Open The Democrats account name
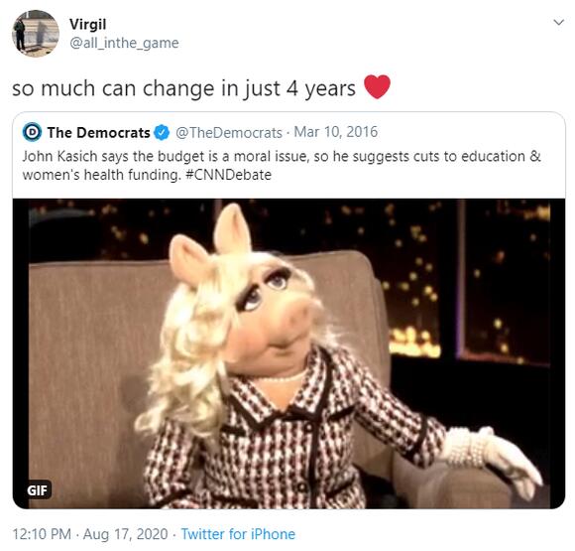Viewport: 575px width, 551px height. 99,133
